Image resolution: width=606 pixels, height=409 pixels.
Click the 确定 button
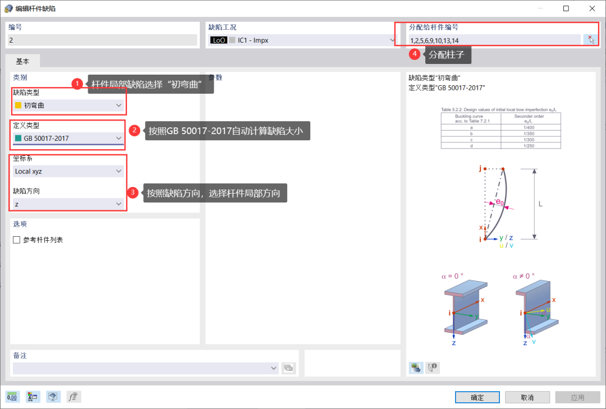[x=478, y=397]
